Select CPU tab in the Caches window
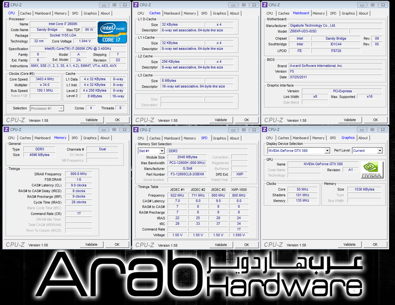This screenshot has height=305, width=395. (141, 13)
